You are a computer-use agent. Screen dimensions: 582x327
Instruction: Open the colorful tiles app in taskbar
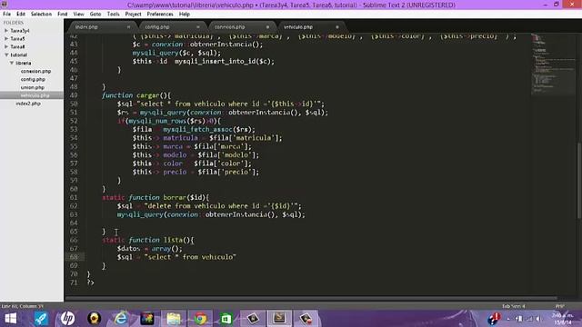[147, 319]
